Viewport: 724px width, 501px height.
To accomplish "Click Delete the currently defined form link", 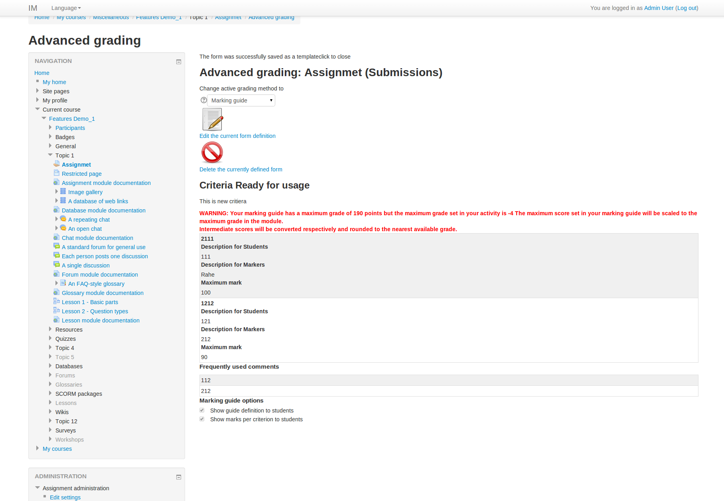I will pyautogui.click(x=241, y=169).
